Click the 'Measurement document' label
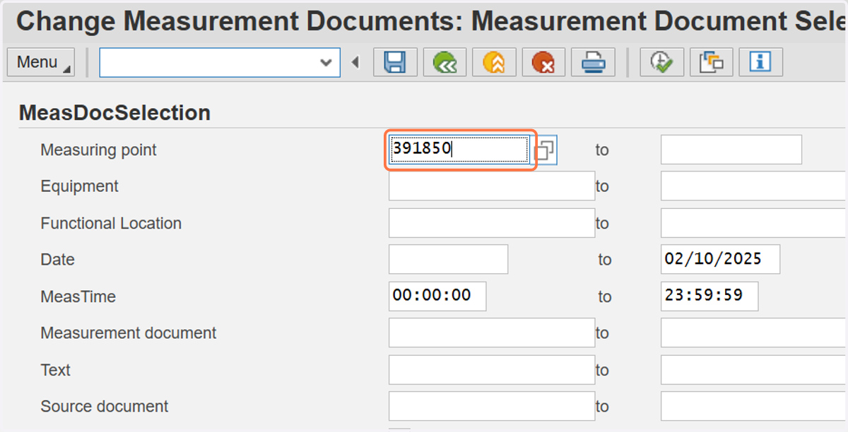Screen dimensions: 848x432 point(129,333)
